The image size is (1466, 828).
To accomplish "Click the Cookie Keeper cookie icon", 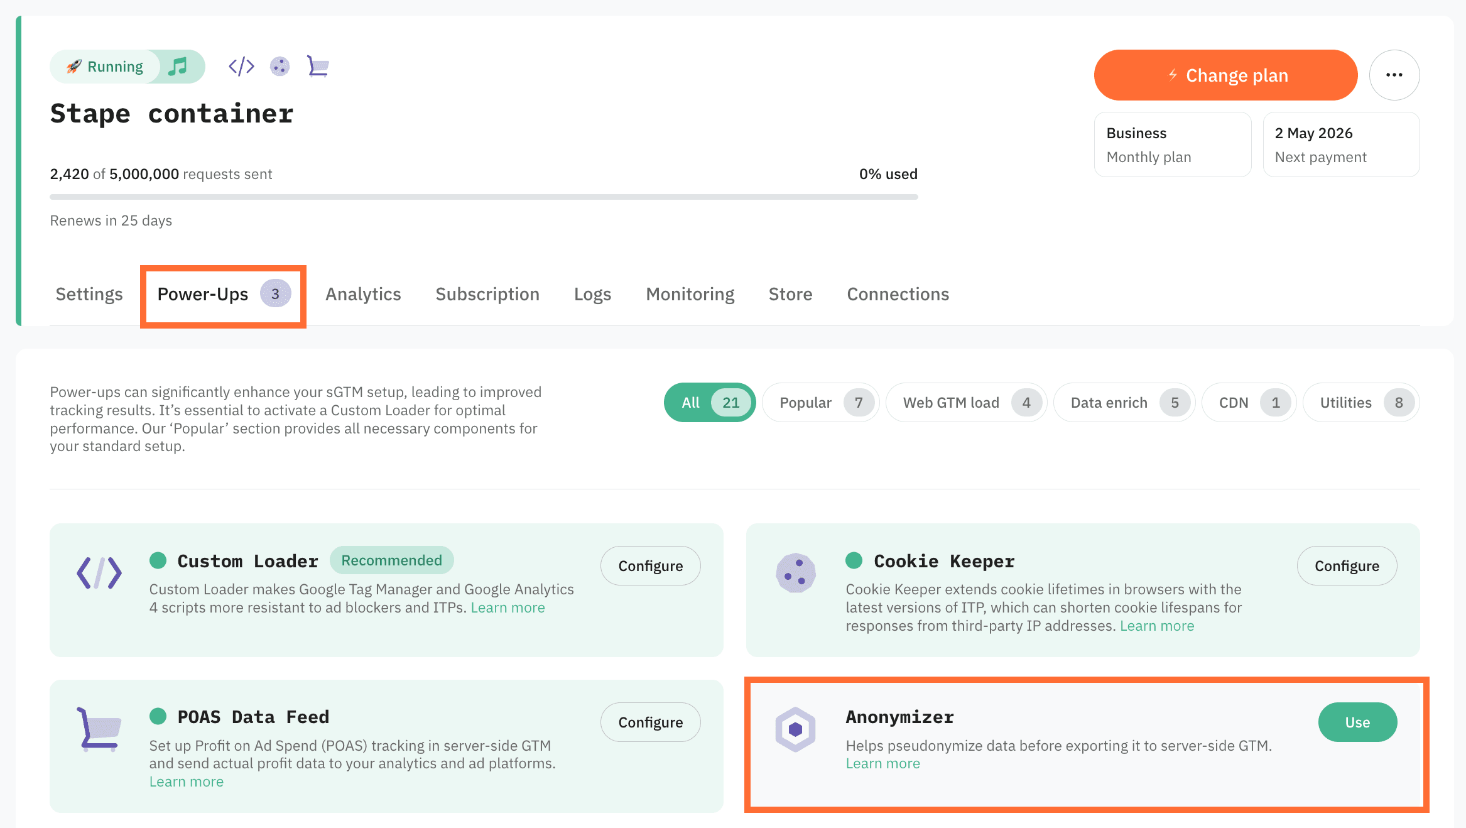I will pyautogui.click(x=795, y=572).
